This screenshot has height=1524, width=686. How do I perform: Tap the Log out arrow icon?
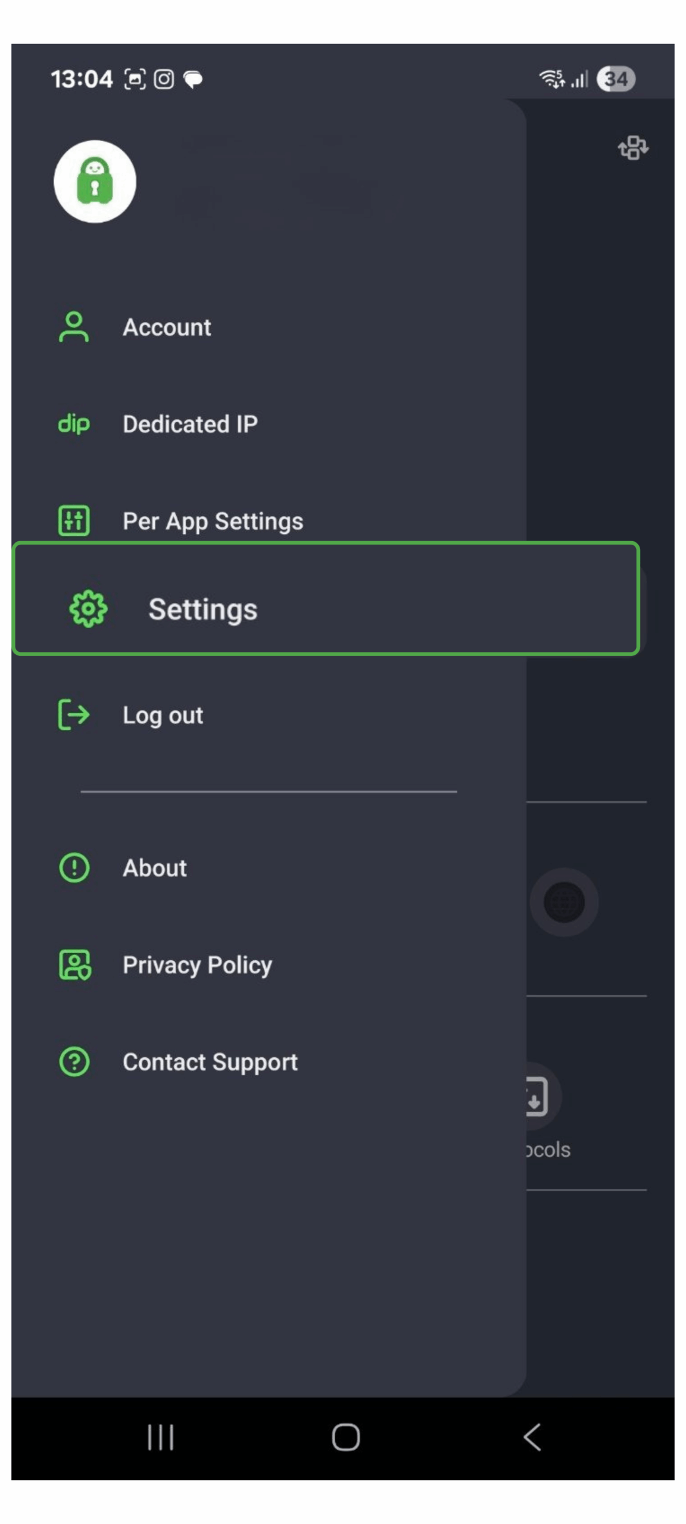[x=74, y=714]
